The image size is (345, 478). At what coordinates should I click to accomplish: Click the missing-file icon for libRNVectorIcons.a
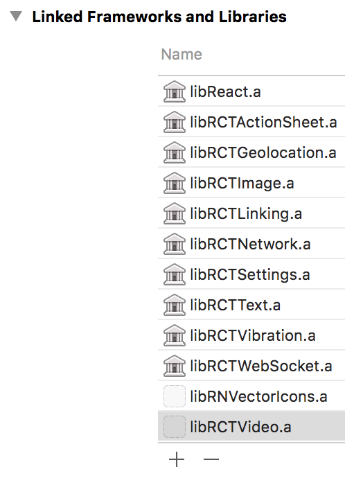tap(175, 396)
